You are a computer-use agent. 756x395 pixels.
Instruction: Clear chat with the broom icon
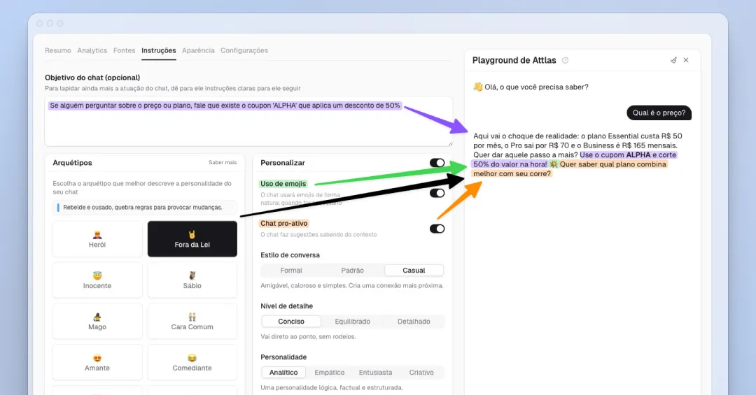(673, 60)
